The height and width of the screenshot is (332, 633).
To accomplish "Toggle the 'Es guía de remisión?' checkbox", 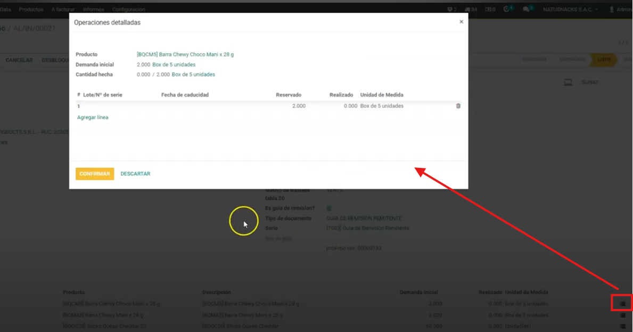I will pyautogui.click(x=329, y=208).
